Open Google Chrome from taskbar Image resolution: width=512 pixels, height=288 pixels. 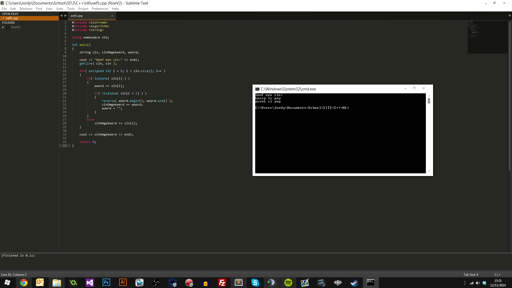(24, 283)
